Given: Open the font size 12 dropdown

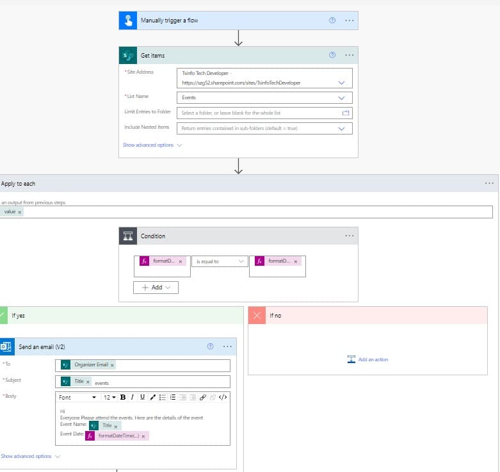Looking at the screenshot, I should click(109, 397).
